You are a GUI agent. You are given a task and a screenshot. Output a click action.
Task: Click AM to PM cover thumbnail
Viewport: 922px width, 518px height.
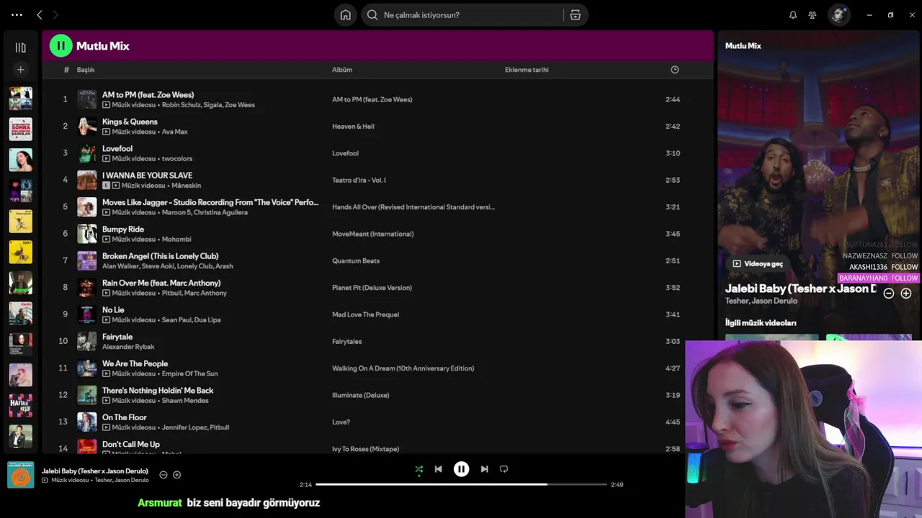(x=87, y=99)
